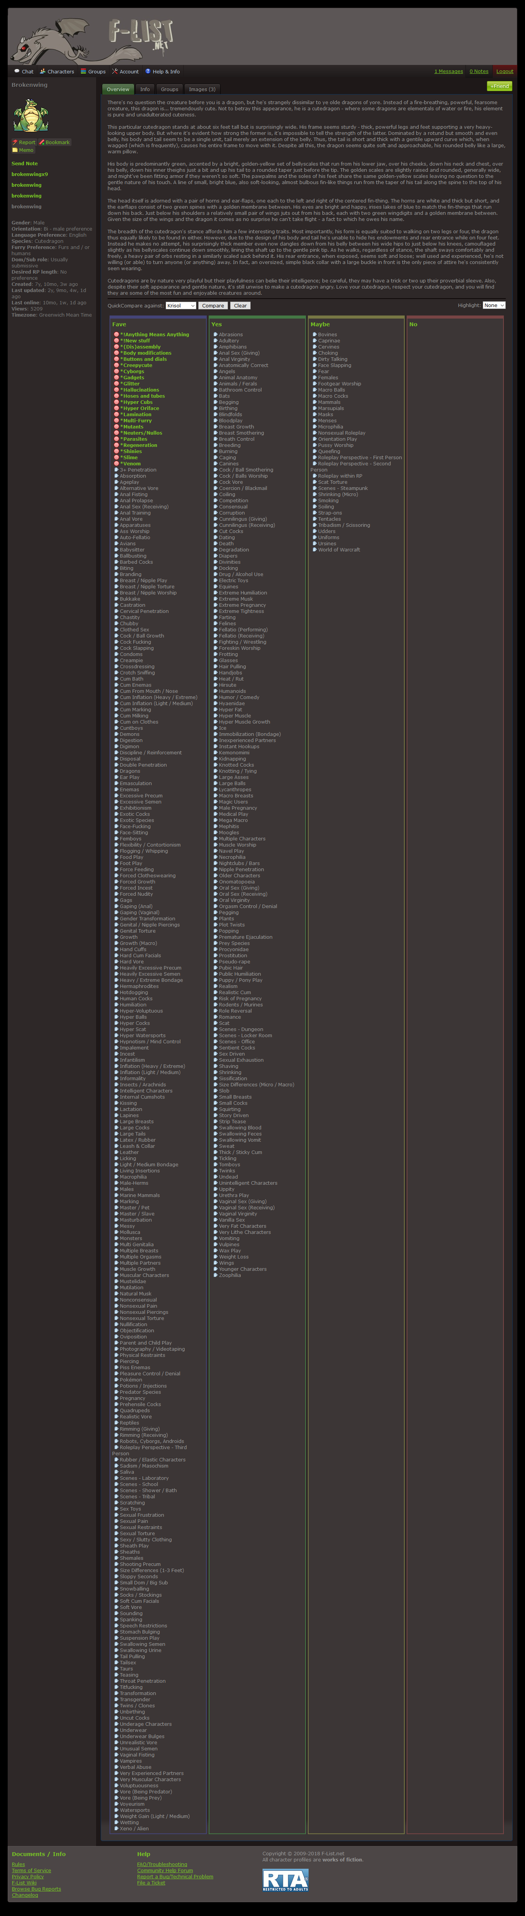The width and height of the screenshot is (525, 1916).
Task: Click the Chat speech bubble icon
Action: tap(17, 71)
